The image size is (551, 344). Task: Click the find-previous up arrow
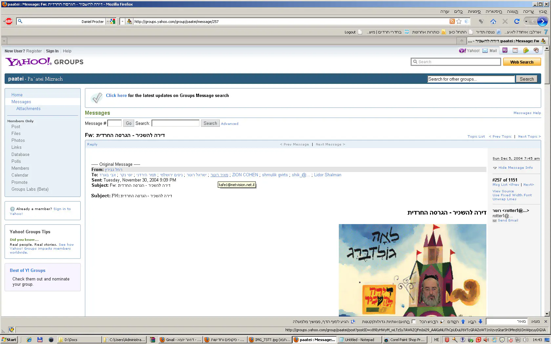coord(463,321)
